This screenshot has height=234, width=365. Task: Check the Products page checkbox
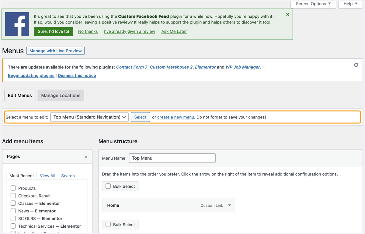13,188
